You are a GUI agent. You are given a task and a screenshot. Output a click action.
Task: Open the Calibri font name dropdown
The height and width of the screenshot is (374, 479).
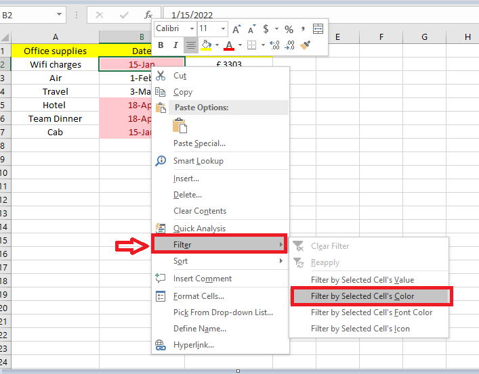coord(192,29)
